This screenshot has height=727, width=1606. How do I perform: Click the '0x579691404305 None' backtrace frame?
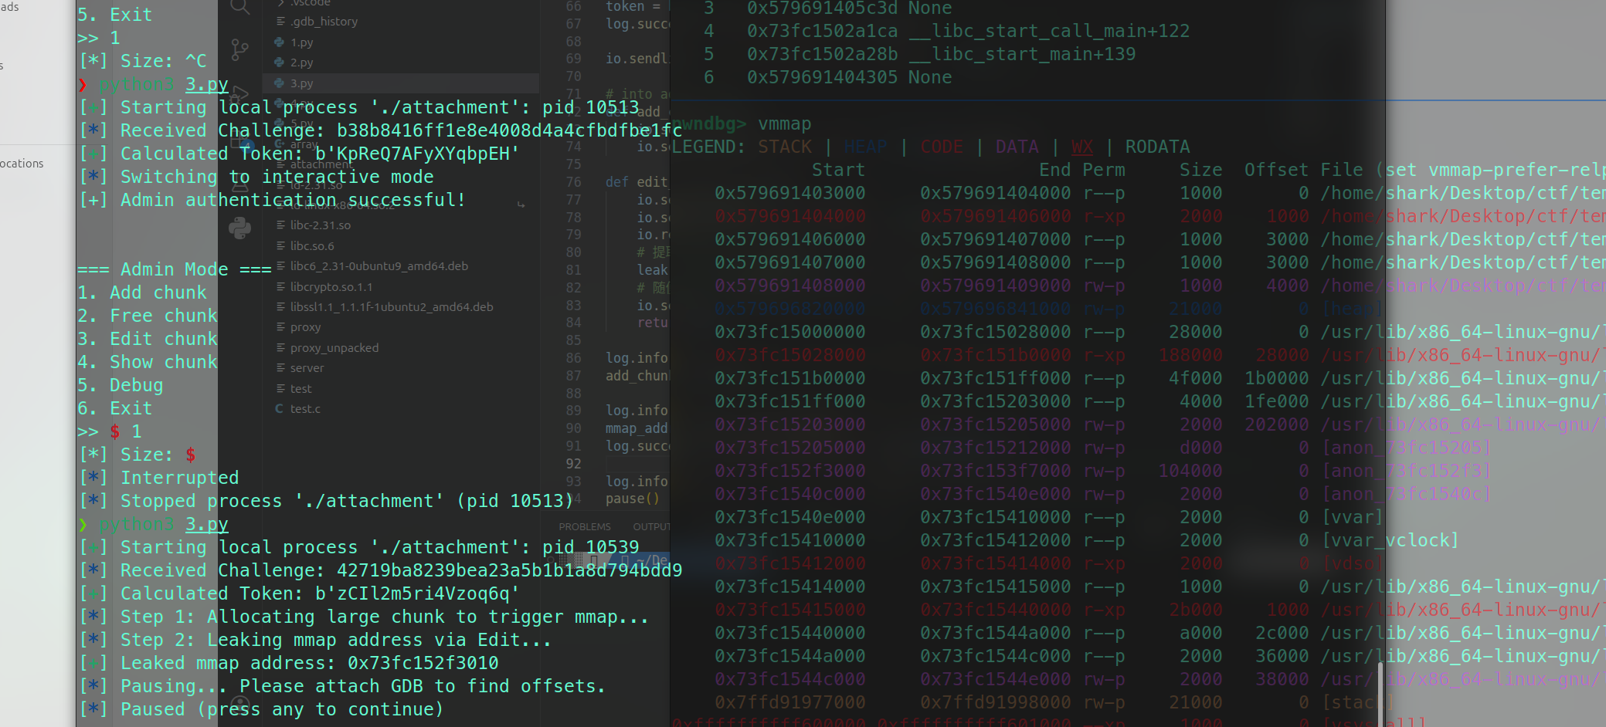point(849,77)
